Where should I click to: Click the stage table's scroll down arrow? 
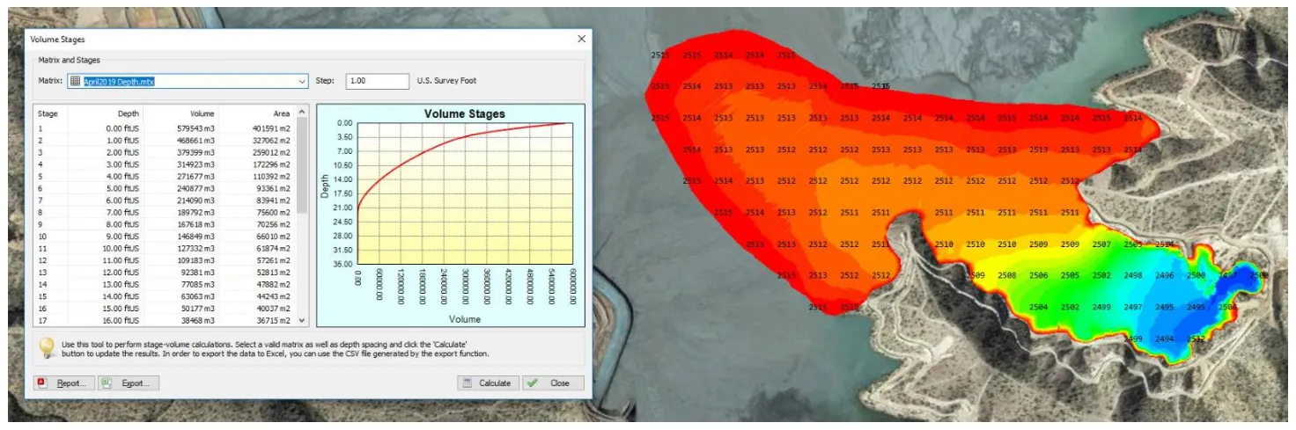point(303,322)
